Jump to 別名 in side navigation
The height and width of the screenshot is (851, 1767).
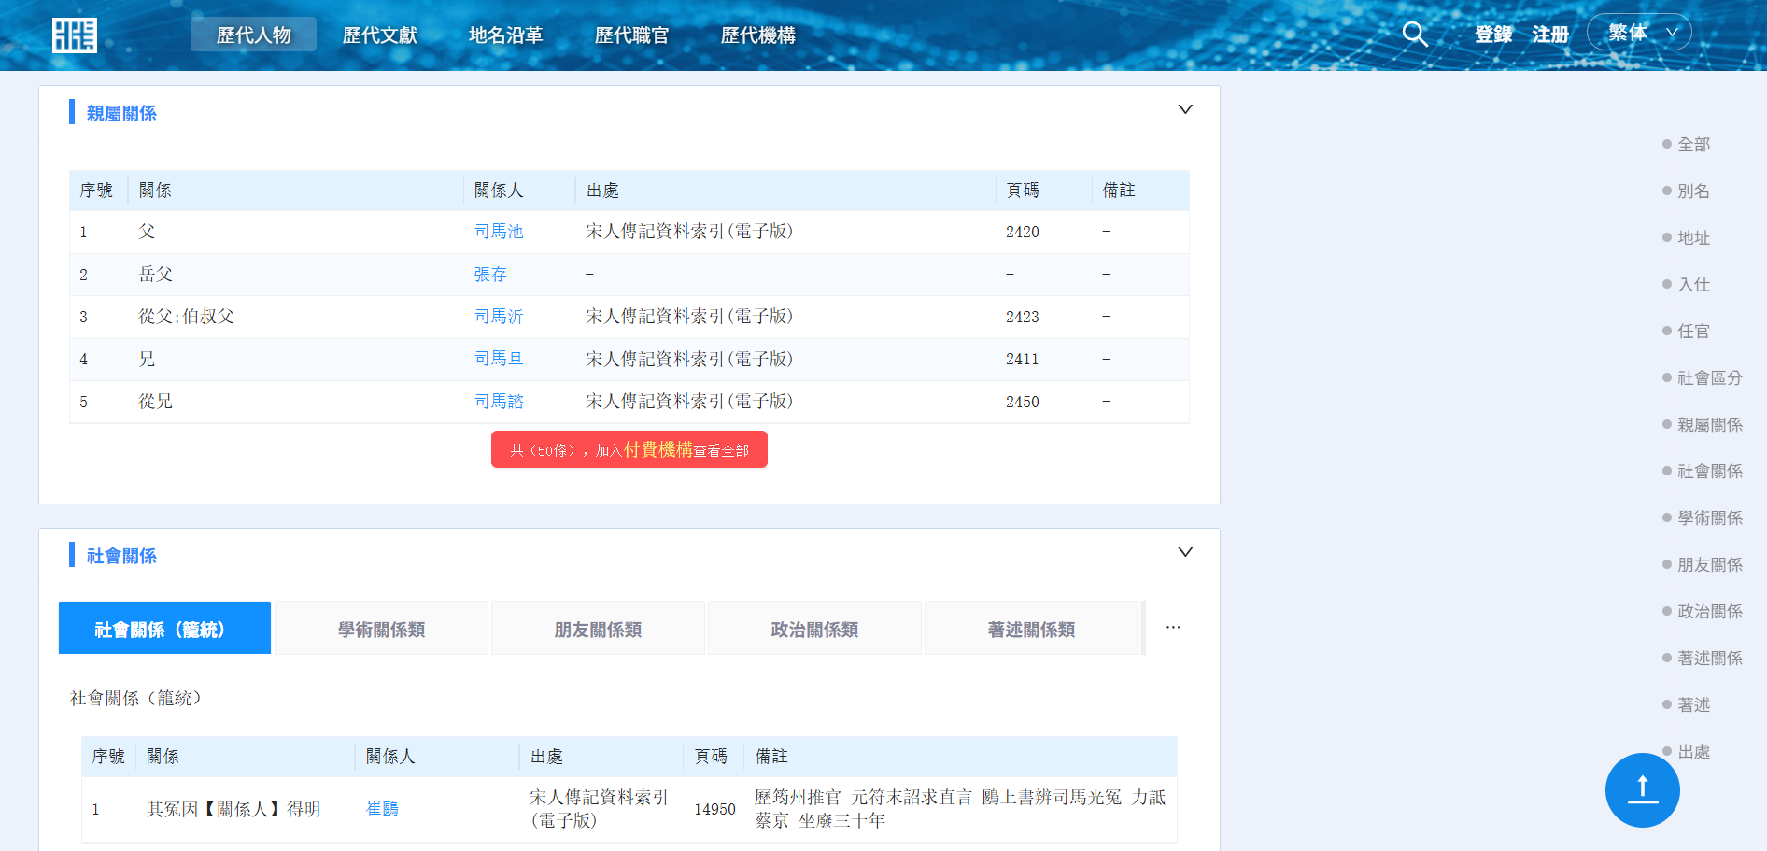1692,191
